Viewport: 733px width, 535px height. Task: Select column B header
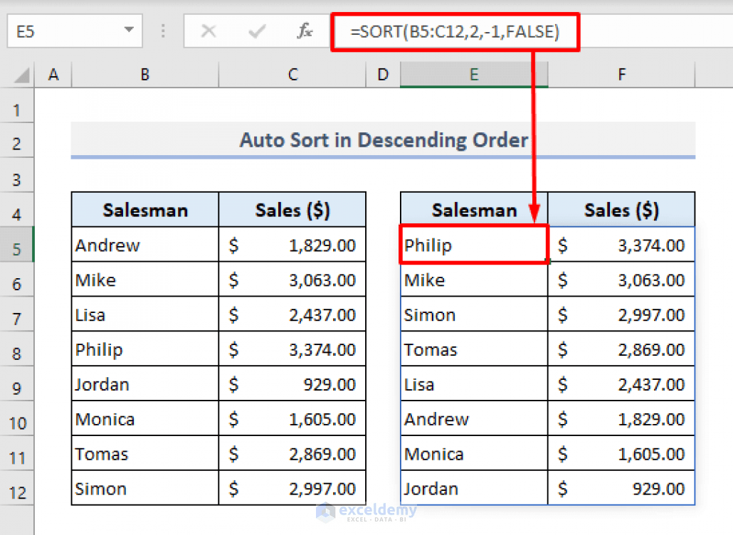[x=144, y=74]
